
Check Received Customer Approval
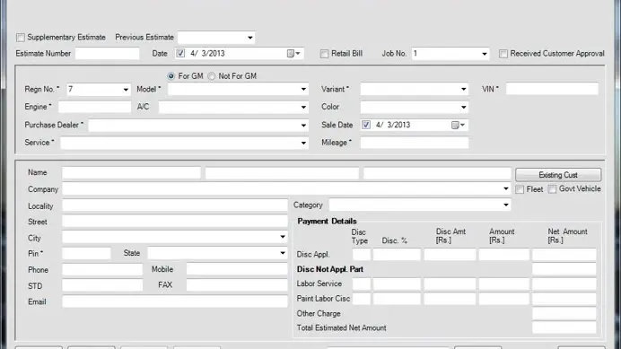[x=503, y=54]
